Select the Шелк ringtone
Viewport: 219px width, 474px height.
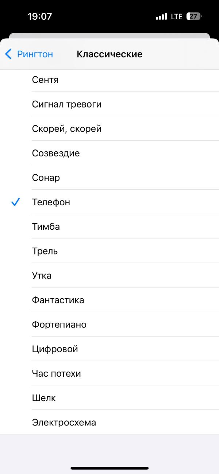point(109,398)
